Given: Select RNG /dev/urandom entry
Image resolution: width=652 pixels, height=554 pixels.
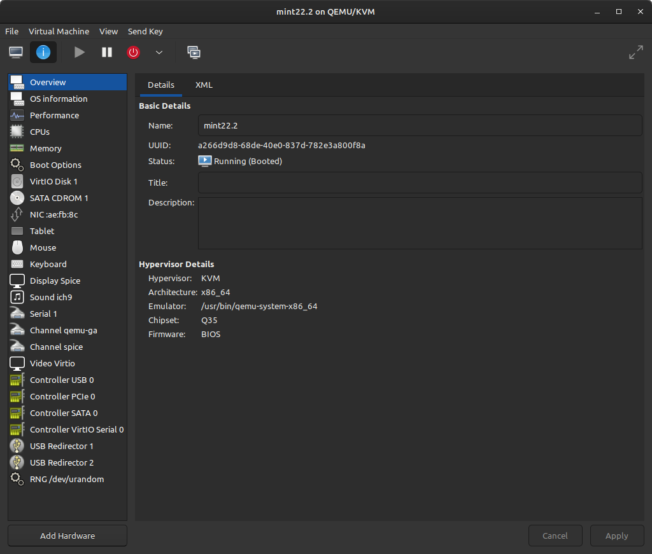Looking at the screenshot, I should 67,479.
